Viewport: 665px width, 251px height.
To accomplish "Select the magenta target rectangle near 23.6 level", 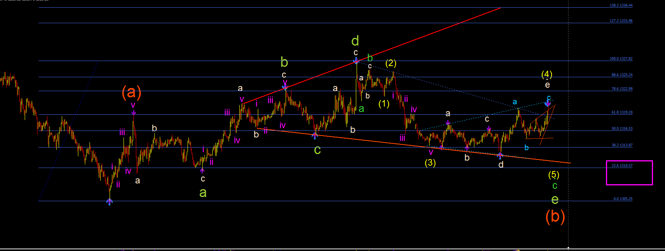I will click(629, 173).
